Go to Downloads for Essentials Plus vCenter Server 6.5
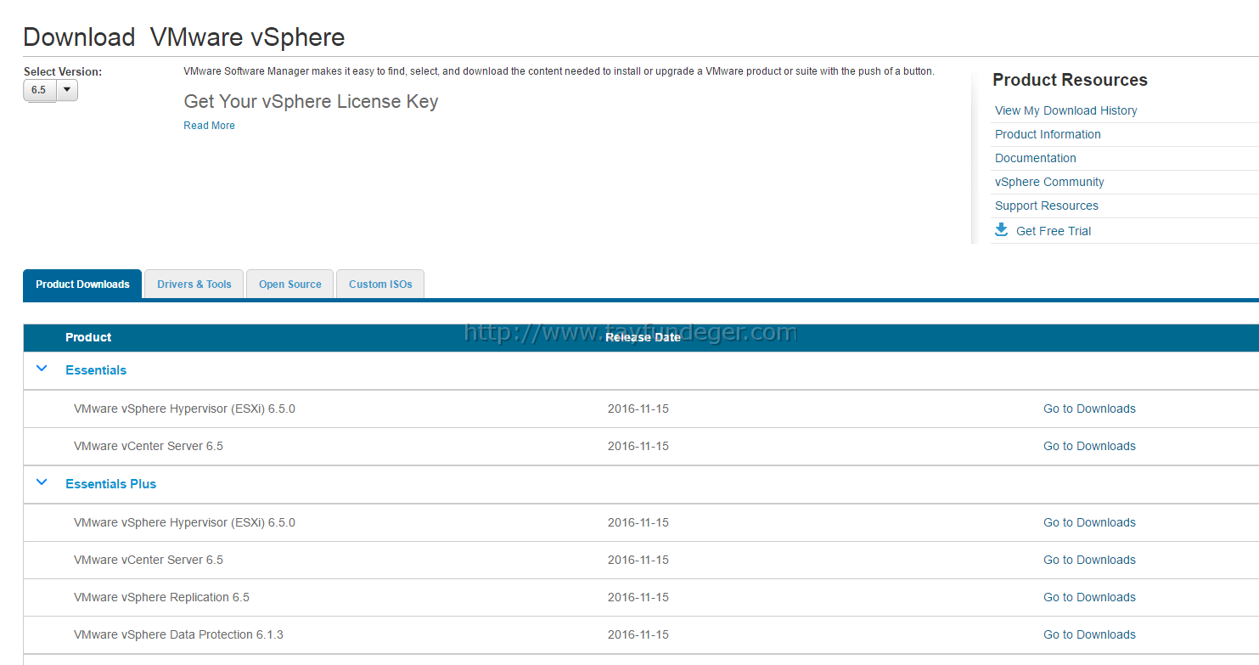Viewport: 1259px width, 665px height. 1089,560
